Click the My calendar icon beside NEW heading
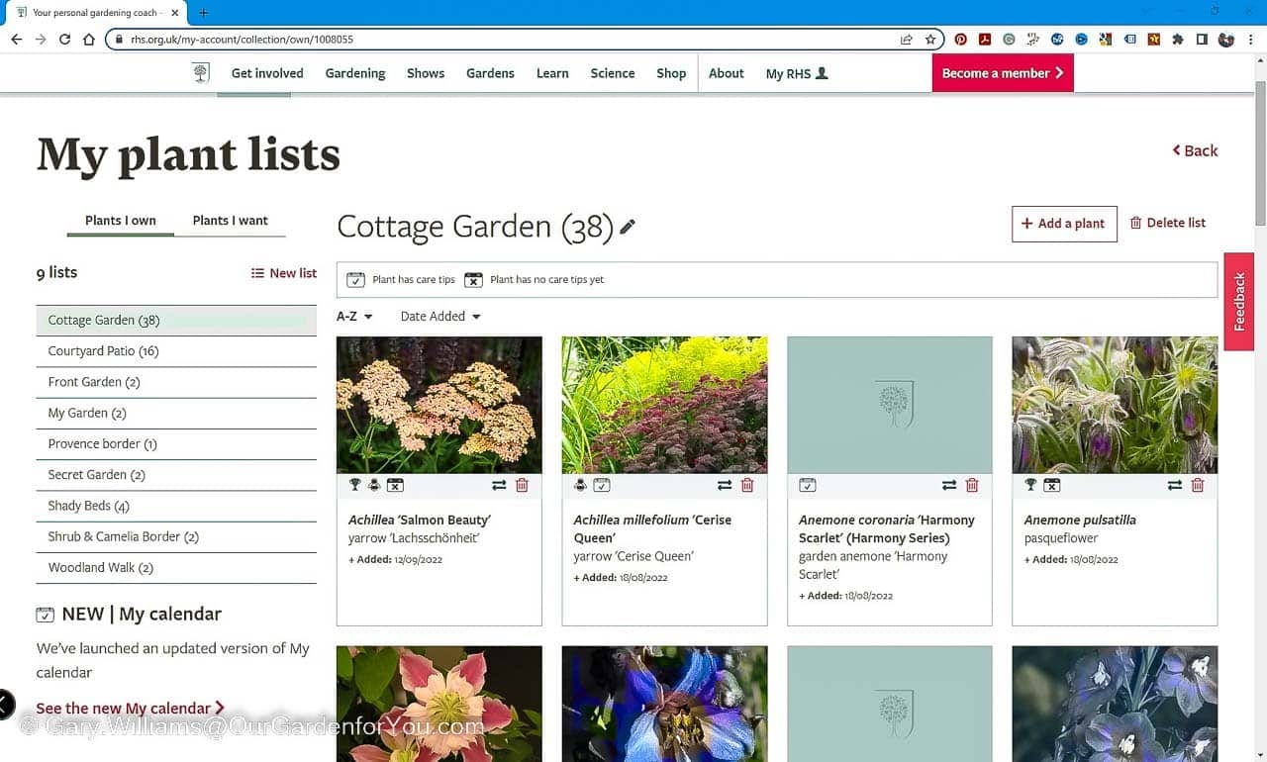1267x762 pixels. (x=46, y=615)
